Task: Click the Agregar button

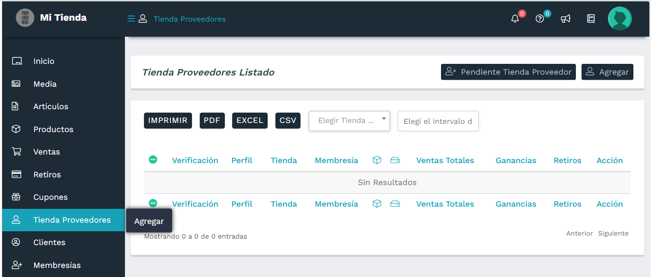Action: tap(607, 72)
